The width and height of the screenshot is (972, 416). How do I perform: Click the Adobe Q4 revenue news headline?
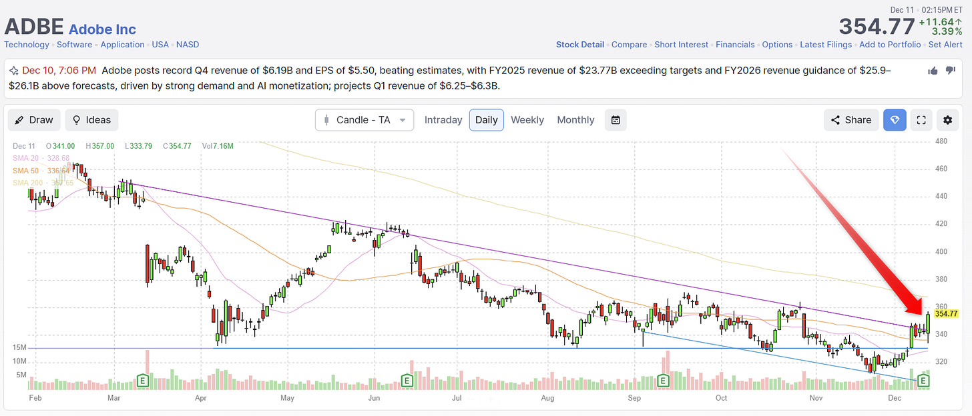pos(451,78)
